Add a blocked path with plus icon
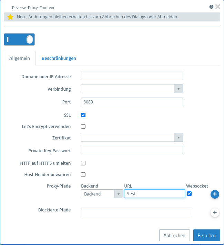 (x=215, y=212)
